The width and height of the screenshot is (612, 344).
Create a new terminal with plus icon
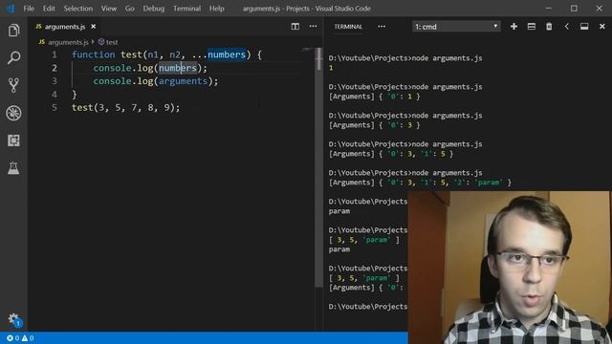click(514, 27)
